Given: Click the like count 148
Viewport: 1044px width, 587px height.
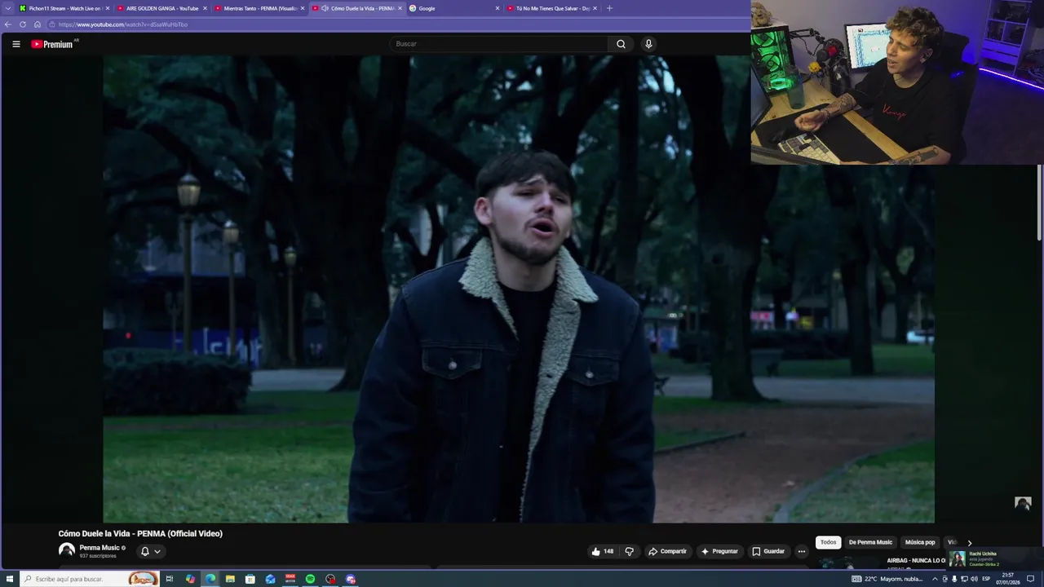Looking at the screenshot, I should (x=608, y=551).
